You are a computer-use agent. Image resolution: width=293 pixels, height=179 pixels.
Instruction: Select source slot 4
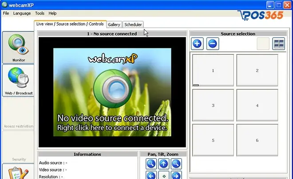257,105
